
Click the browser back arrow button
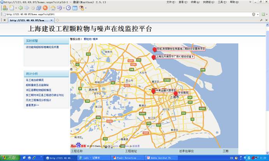(20, 8)
